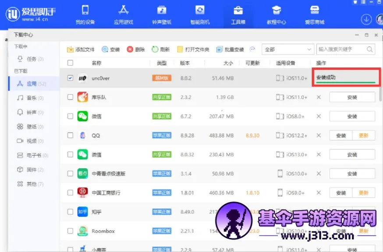Click 安装 button for 库乐队
383x252 pixels.
(352, 97)
